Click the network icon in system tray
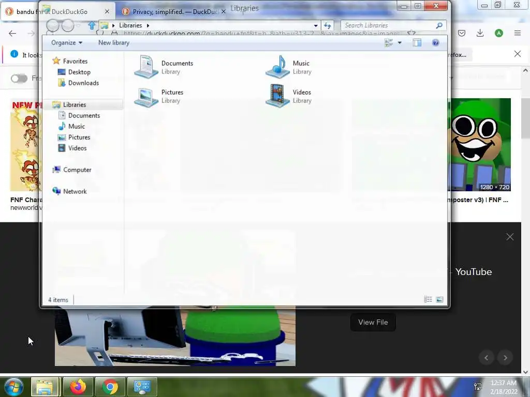 click(478, 387)
